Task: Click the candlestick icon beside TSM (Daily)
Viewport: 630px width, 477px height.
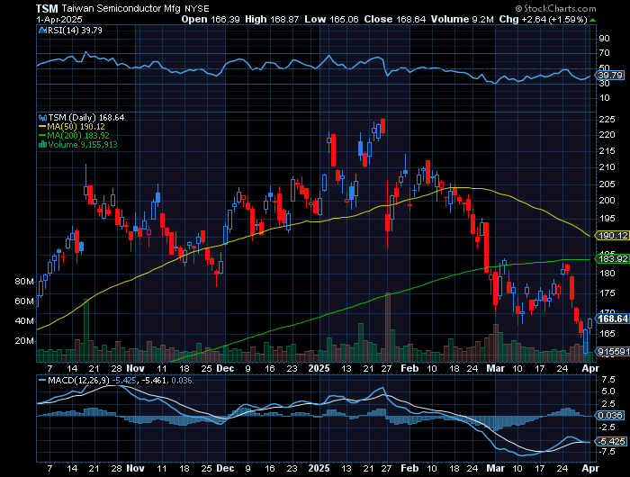Action: click(42, 118)
